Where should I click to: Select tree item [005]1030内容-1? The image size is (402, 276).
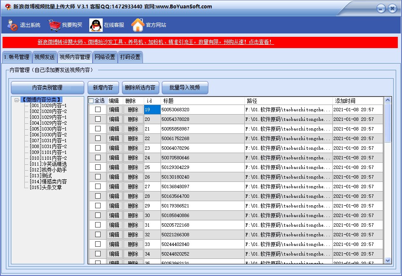pyautogui.click(x=48, y=129)
